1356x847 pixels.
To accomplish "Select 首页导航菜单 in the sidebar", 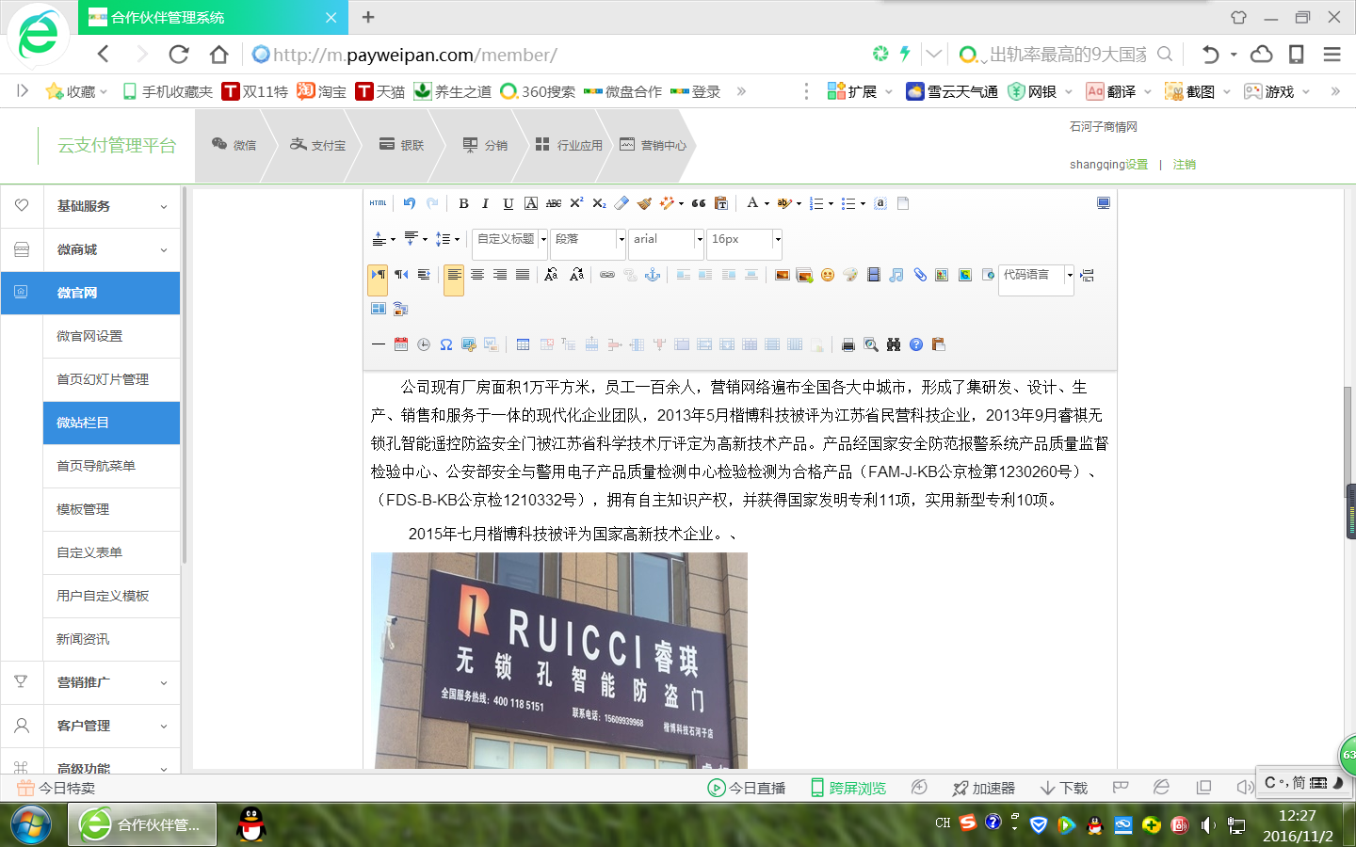I will (111, 466).
